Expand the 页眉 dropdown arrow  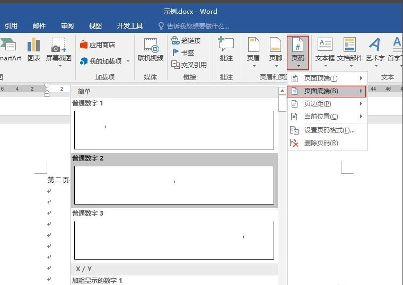(x=254, y=66)
